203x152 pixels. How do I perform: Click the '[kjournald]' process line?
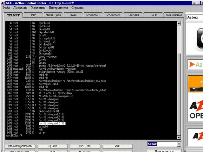46,54
